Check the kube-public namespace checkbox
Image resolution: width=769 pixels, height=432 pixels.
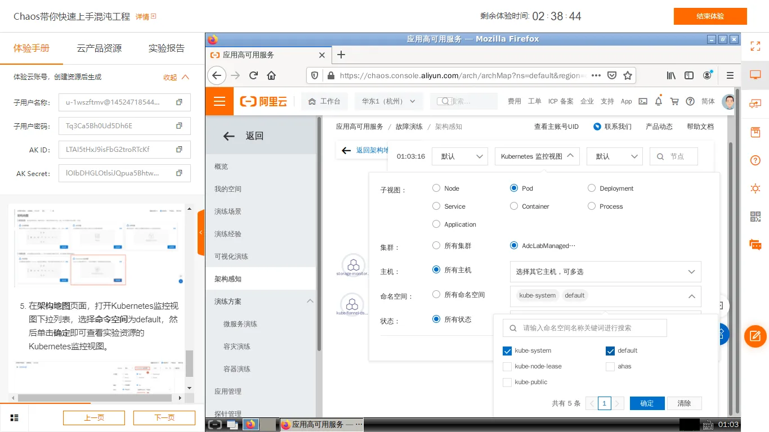point(507,382)
